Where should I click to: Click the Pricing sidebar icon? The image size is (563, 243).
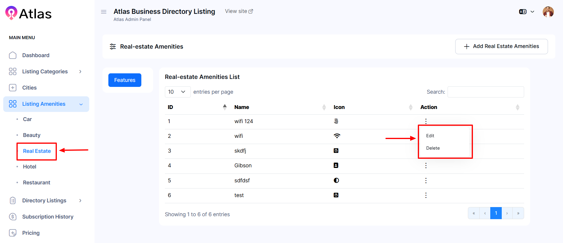(13, 233)
